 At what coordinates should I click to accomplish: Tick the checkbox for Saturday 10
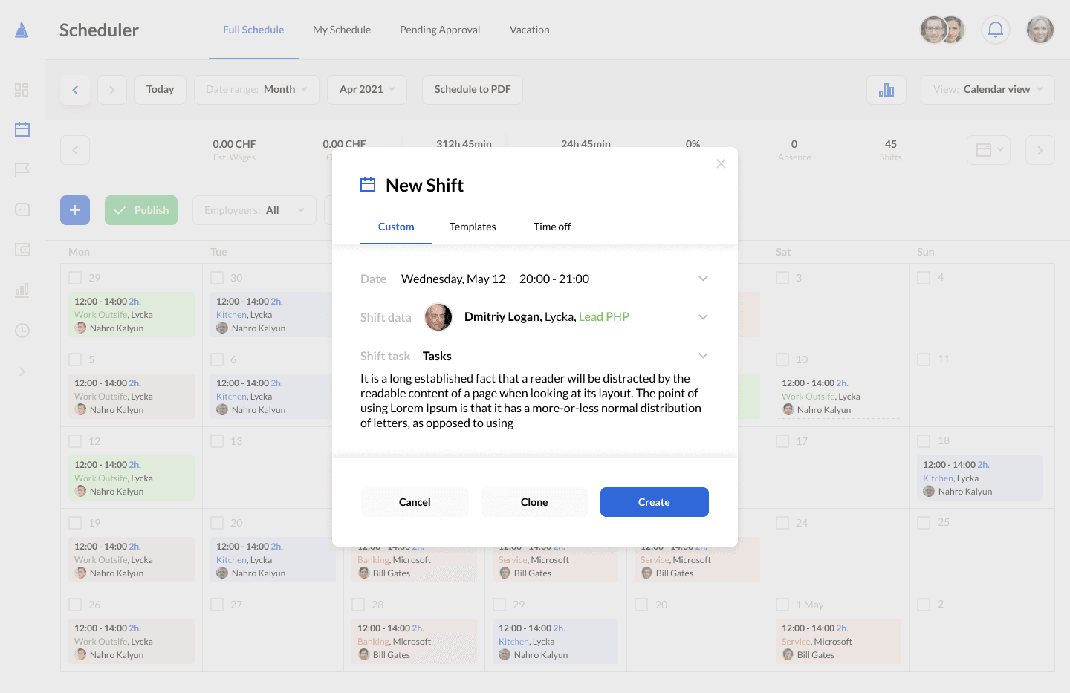[x=782, y=359]
